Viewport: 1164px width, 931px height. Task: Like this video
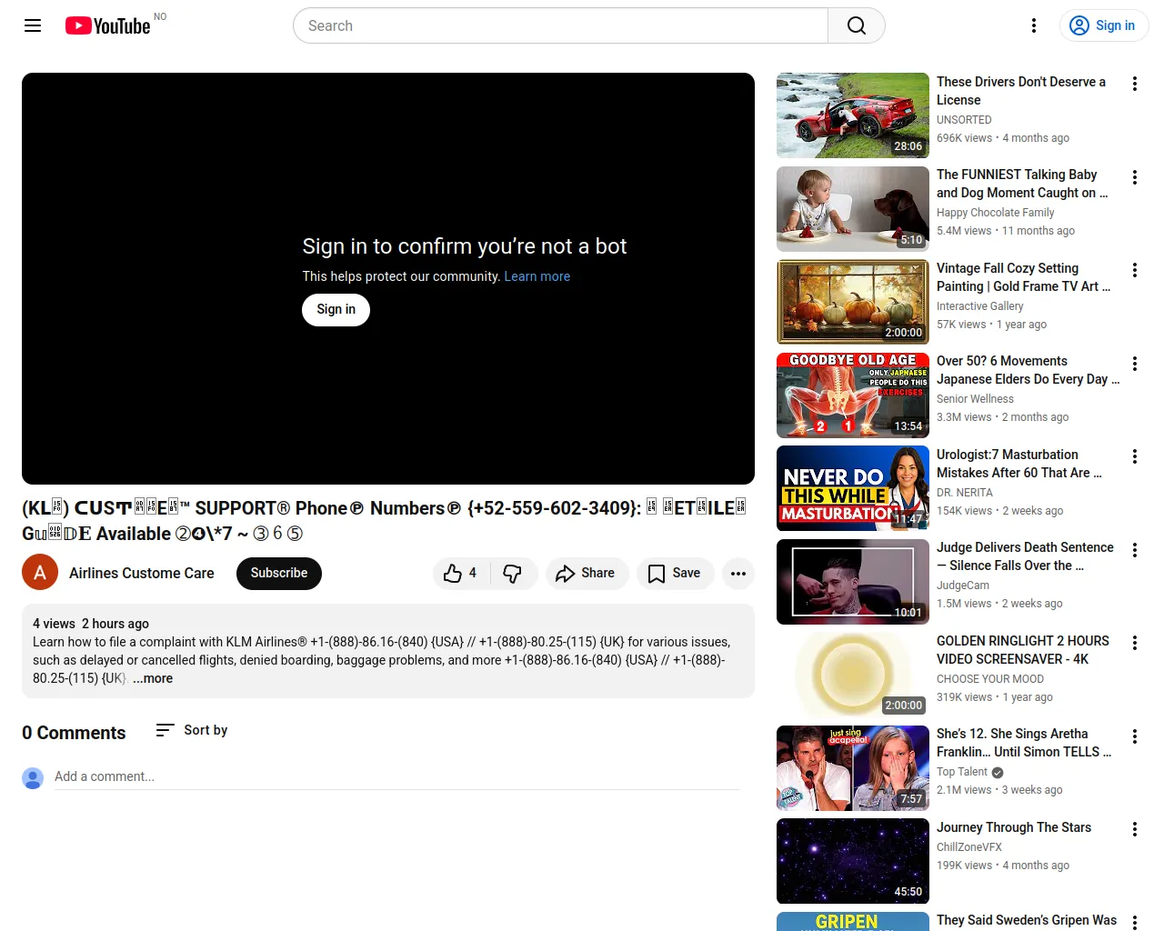460,574
